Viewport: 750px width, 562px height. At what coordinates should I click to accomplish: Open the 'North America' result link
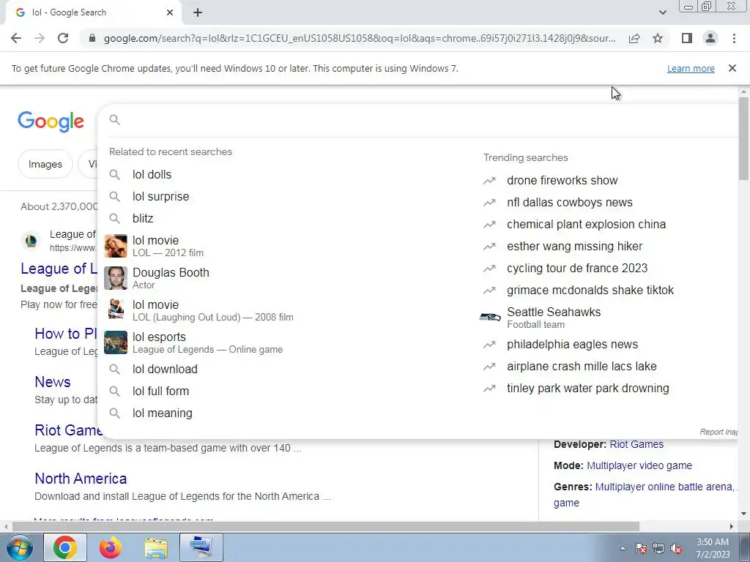click(x=81, y=479)
